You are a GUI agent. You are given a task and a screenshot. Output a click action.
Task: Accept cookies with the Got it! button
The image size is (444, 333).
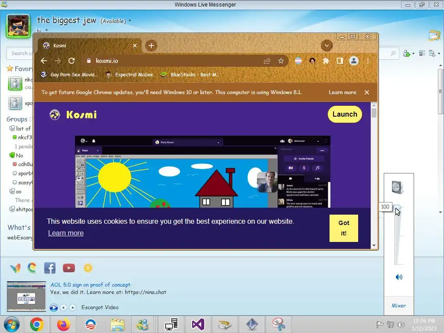point(343,228)
